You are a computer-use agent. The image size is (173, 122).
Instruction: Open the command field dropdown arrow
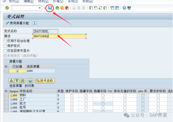click(x=40, y=8)
